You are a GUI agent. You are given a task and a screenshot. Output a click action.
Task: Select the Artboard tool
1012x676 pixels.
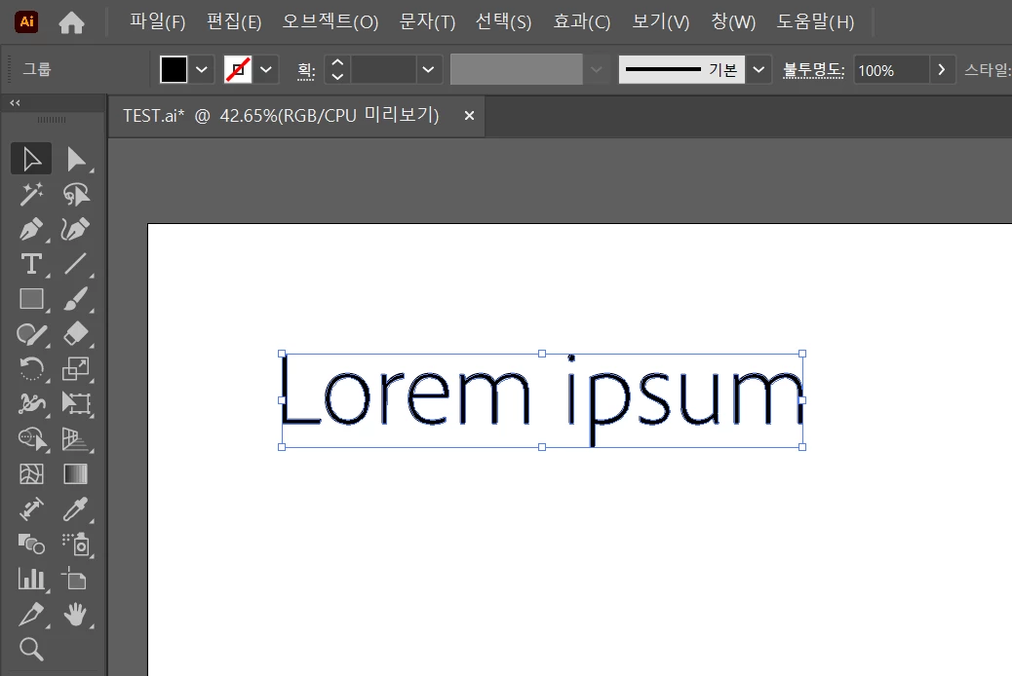[x=75, y=579]
